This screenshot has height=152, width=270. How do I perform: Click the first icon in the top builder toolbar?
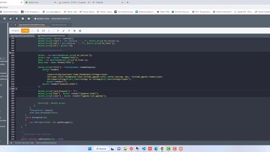[x=5, y=19]
